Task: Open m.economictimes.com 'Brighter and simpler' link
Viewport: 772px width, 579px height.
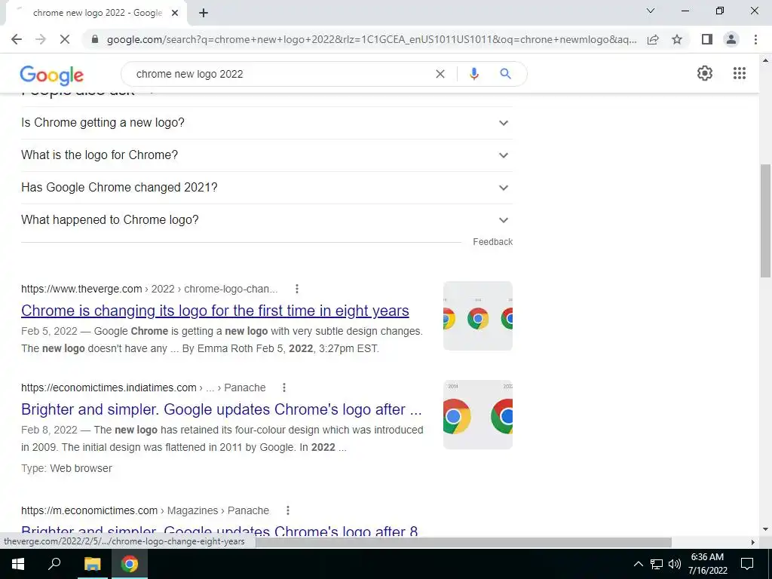Action: click(x=219, y=531)
